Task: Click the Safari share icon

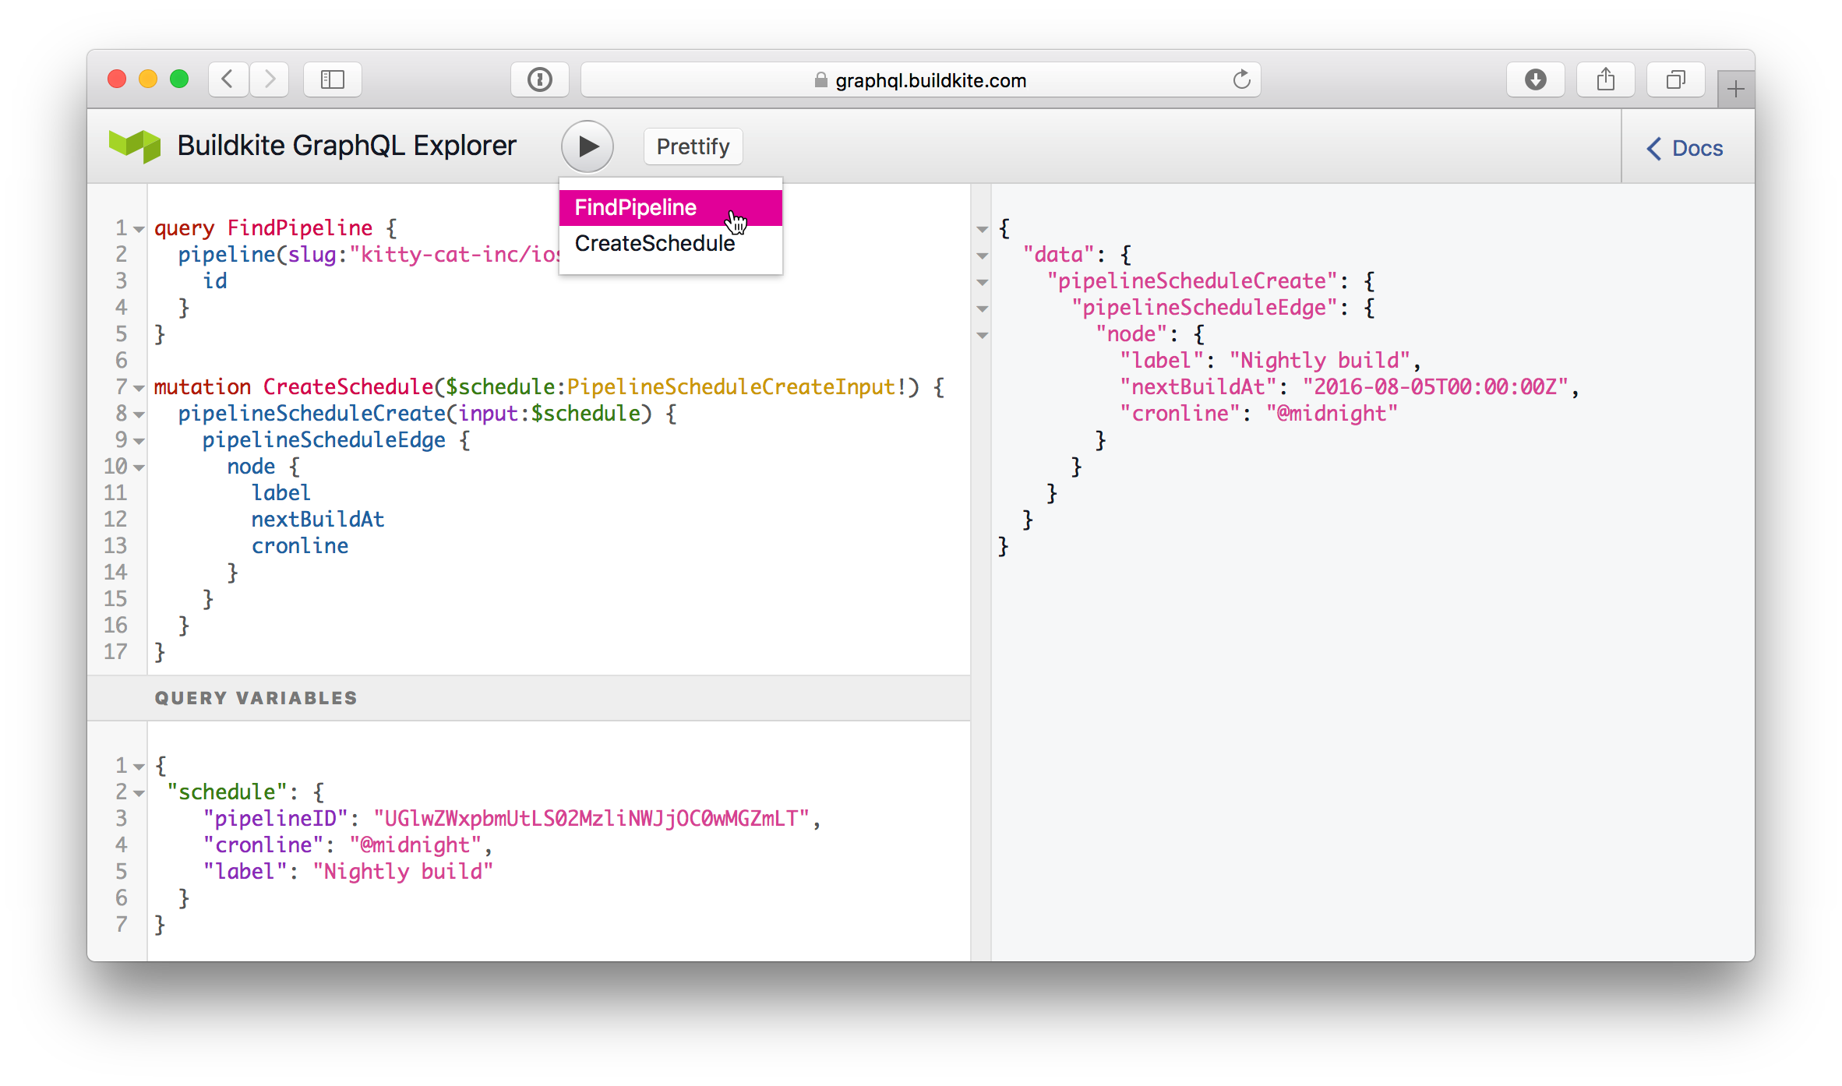Action: 1605,79
